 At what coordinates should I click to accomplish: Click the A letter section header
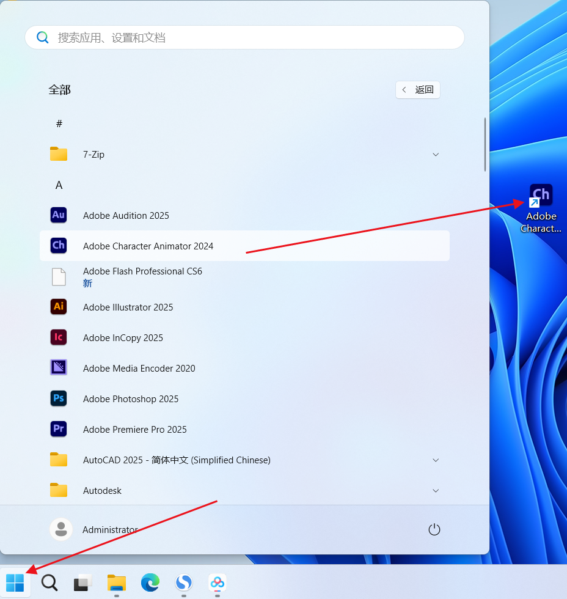(x=59, y=185)
